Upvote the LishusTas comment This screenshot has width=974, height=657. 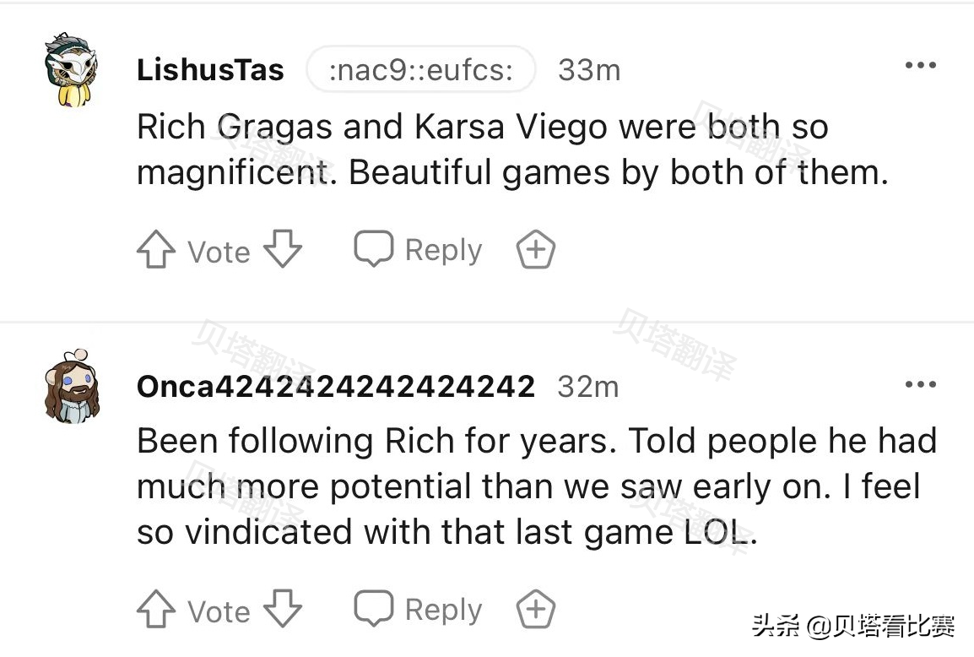point(155,251)
